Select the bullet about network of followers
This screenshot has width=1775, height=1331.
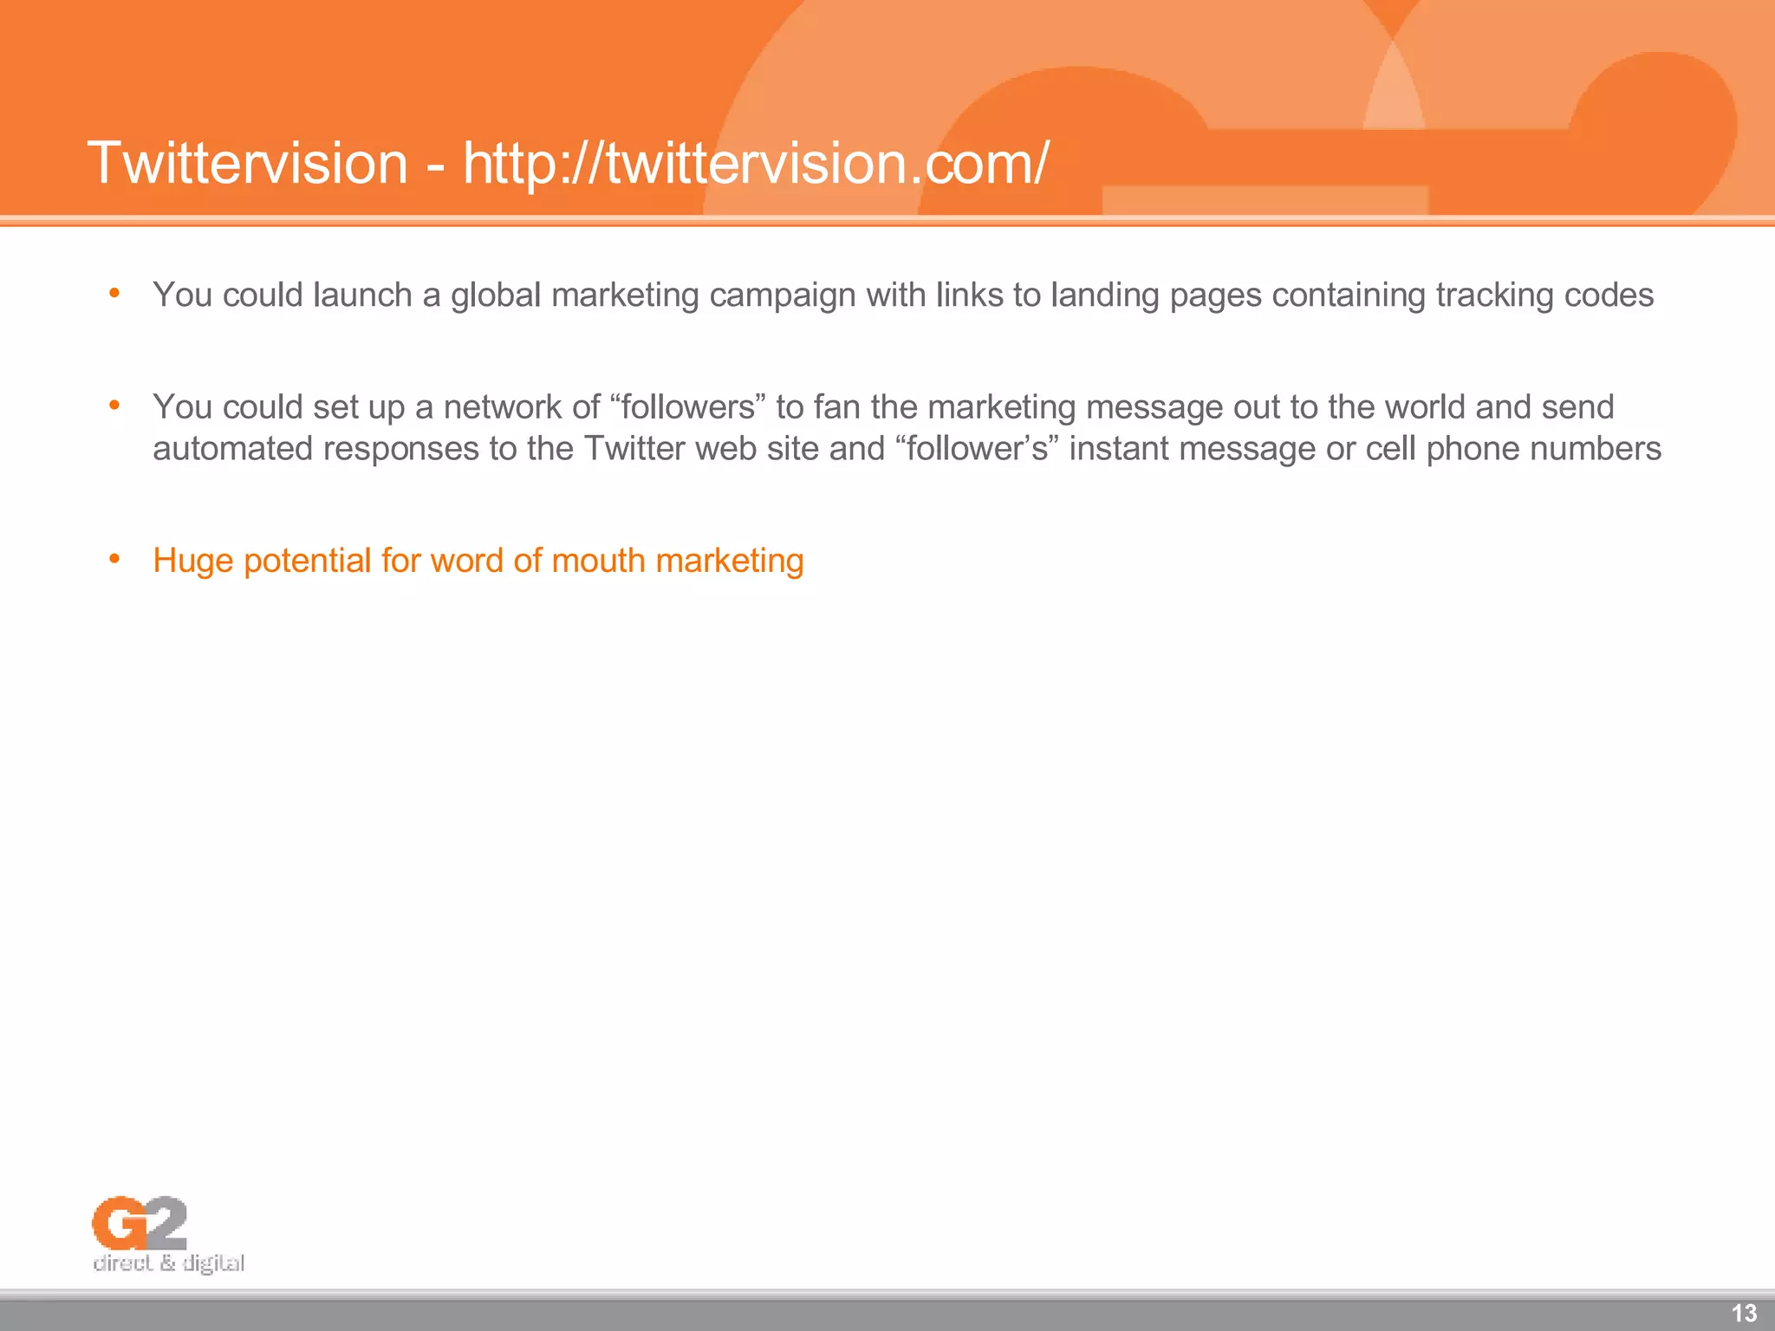[x=907, y=427]
